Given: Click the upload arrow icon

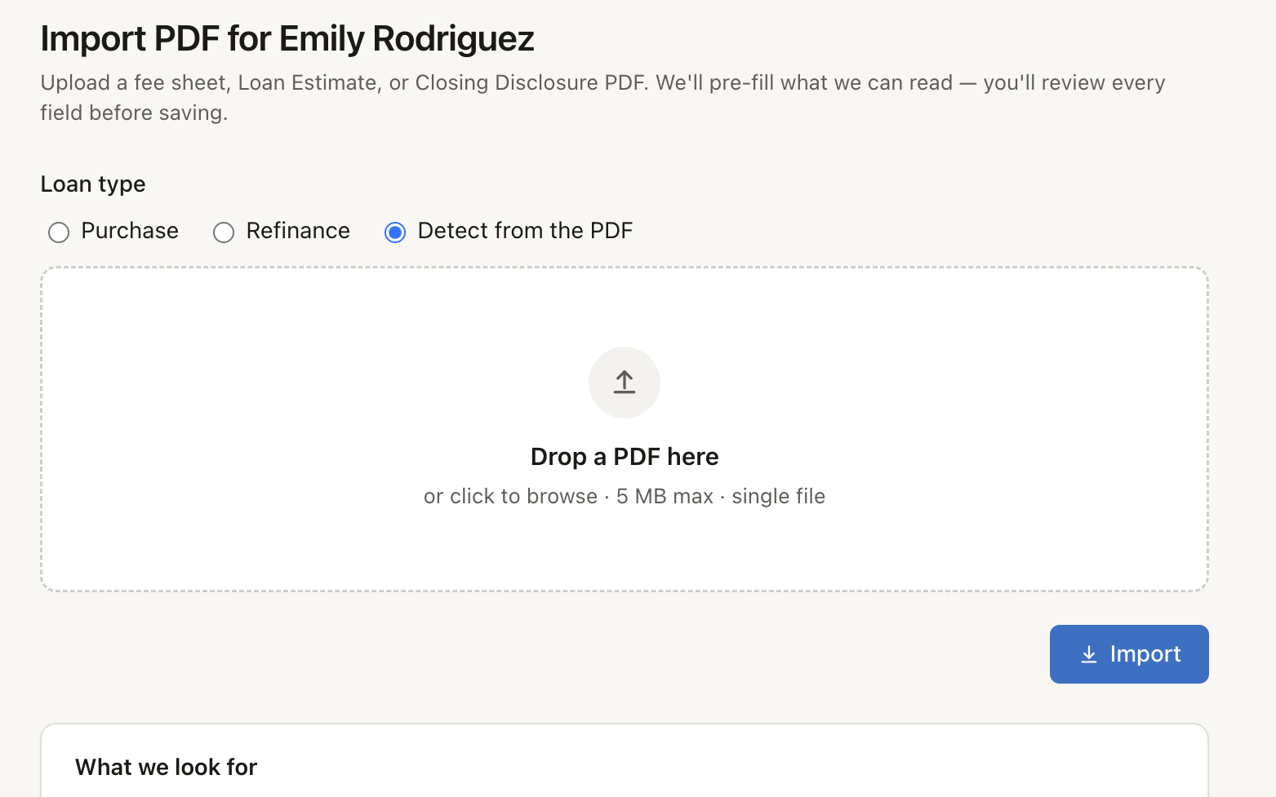Looking at the screenshot, I should [x=625, y=382].
